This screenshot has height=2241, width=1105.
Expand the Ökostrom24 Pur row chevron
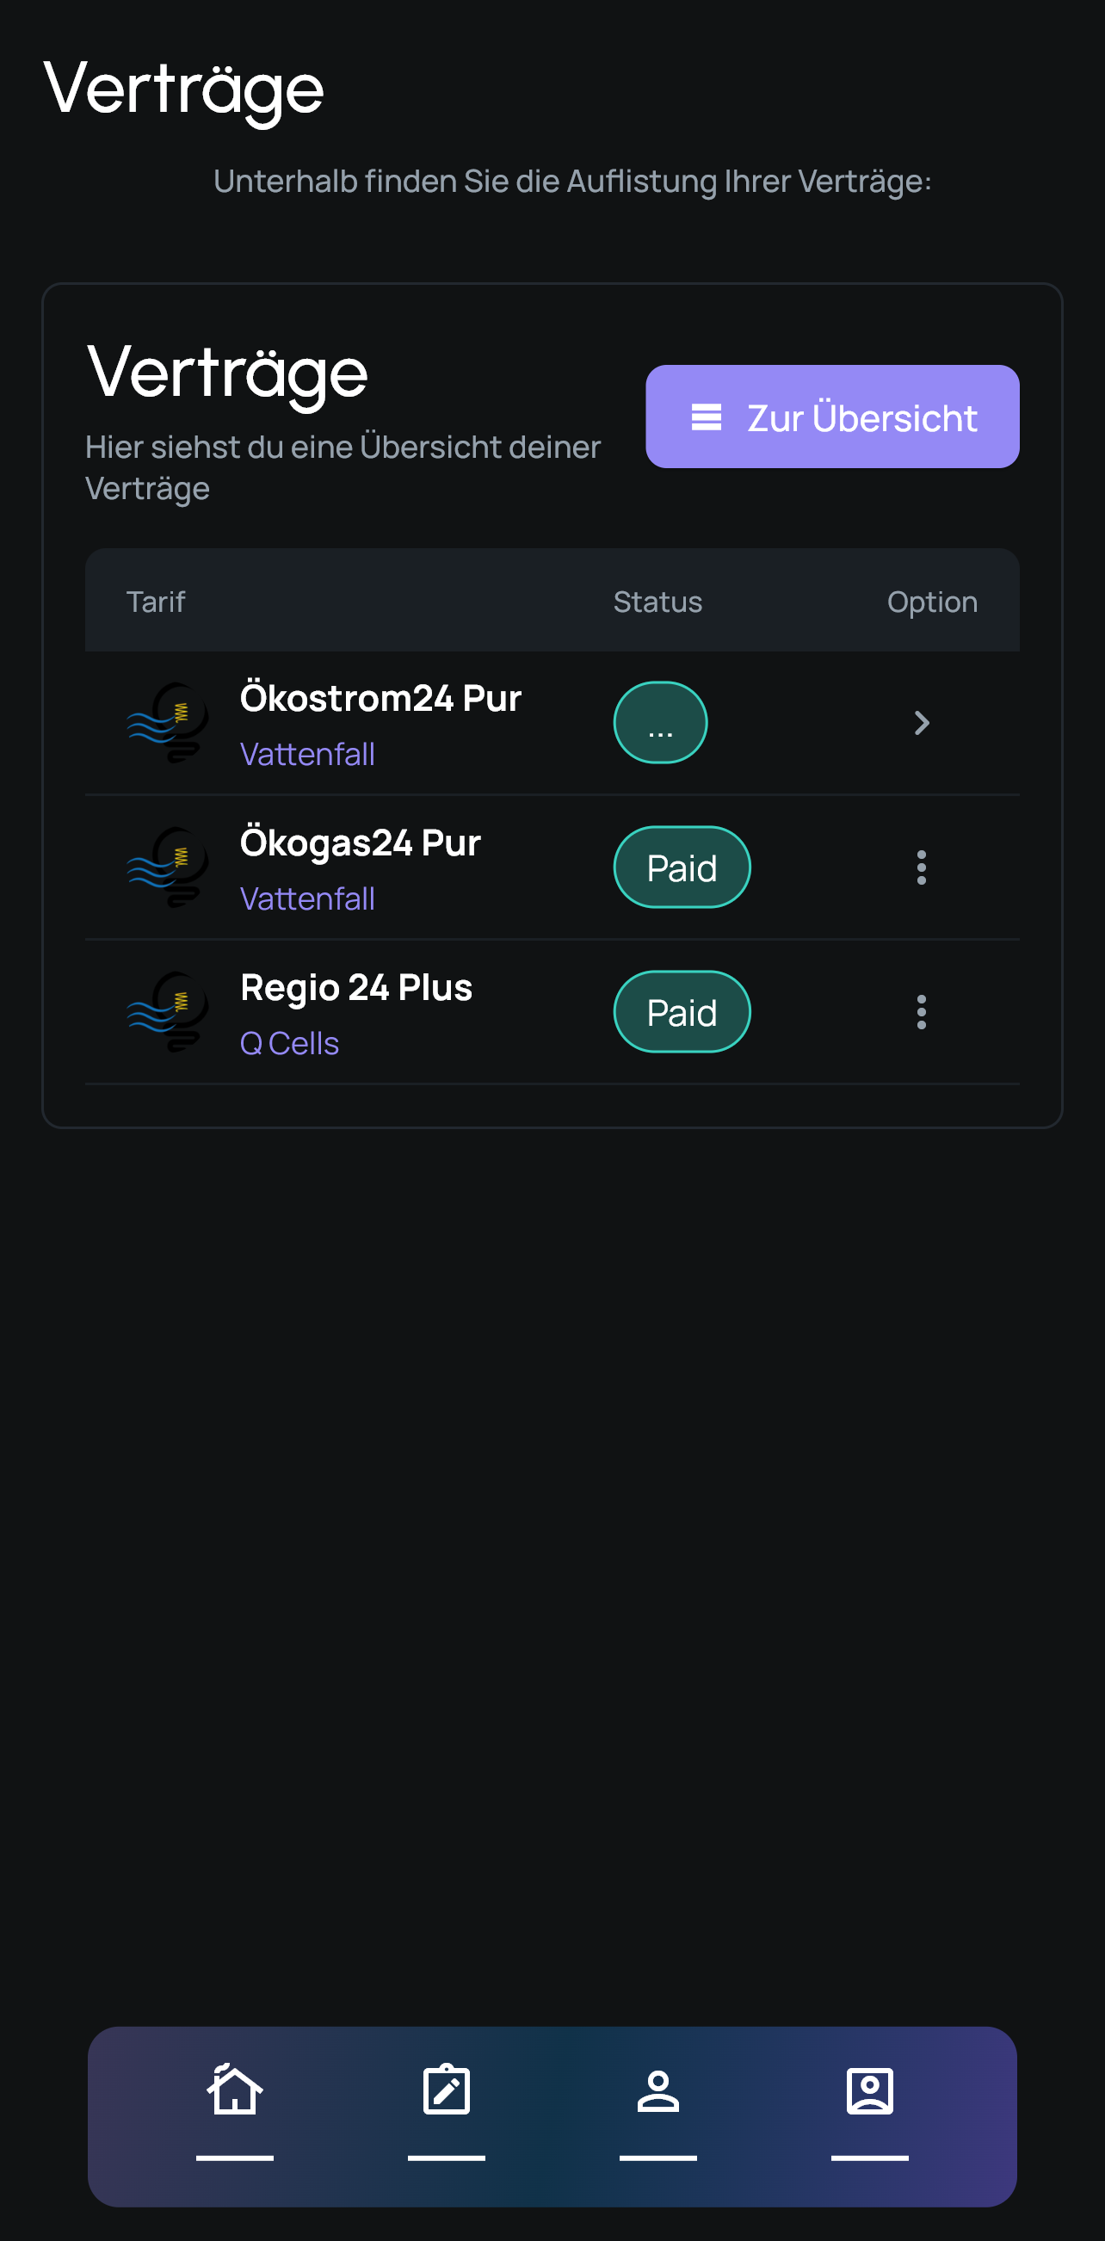click(x=922, y=723)
